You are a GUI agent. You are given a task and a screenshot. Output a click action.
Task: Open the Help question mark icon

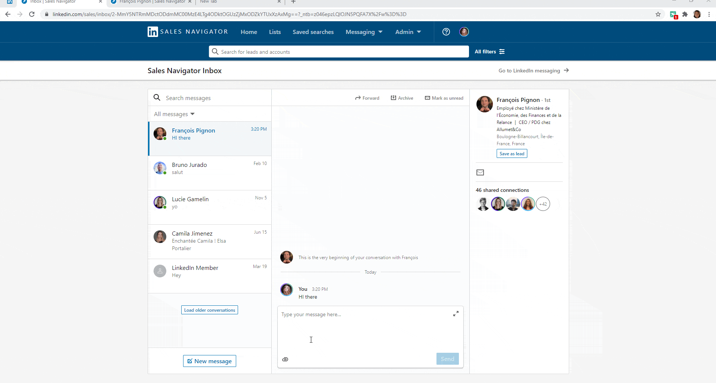(446, 32)
